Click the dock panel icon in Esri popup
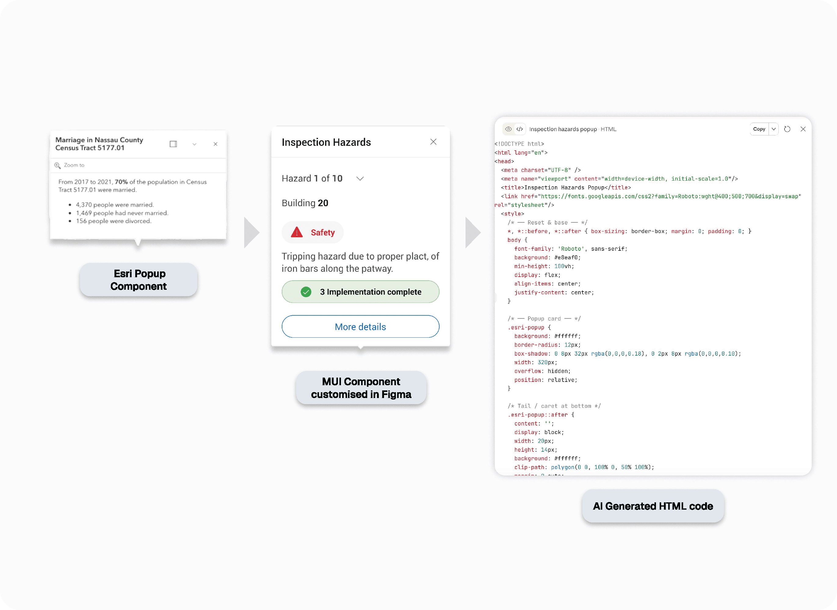 point(173,144)
